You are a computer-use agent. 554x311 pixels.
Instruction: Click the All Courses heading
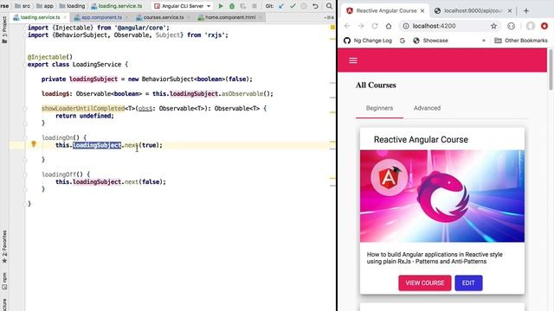click(376, 85)
